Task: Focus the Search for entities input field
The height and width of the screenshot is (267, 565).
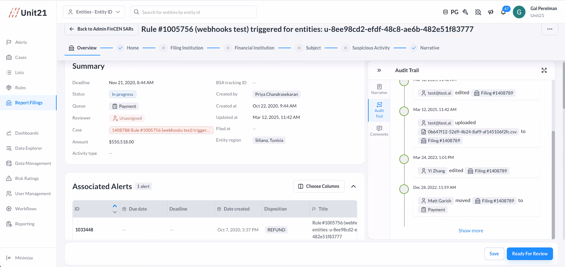Action: click(x=193, y=12)
